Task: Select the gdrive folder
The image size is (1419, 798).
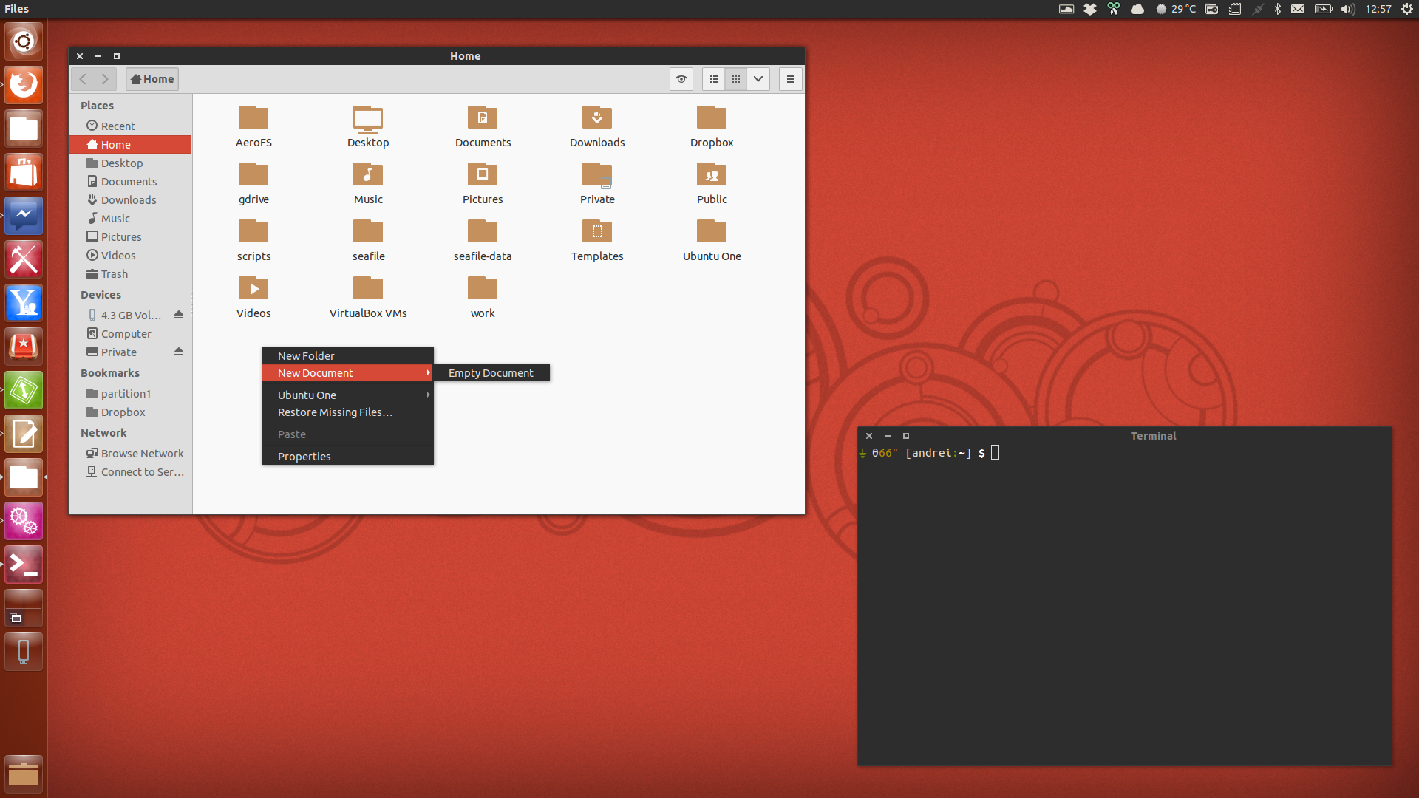Action: (x=253, y=175)
